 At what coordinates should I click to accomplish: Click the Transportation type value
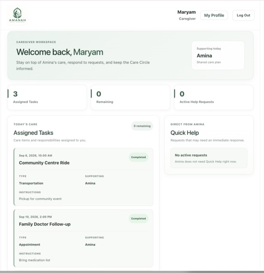[x=31, y=183]
